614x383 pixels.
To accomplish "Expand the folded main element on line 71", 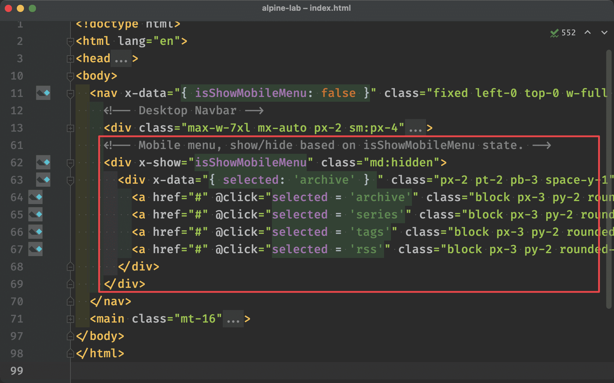I will coord(70,319).
